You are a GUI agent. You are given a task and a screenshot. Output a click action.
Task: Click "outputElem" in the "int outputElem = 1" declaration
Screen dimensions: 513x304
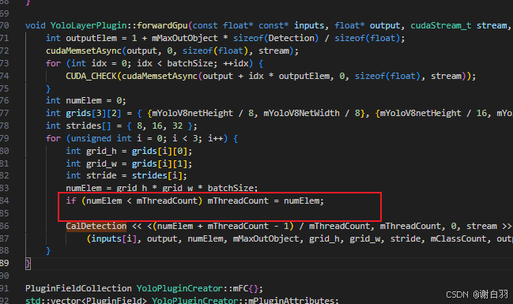coord(91,38)
